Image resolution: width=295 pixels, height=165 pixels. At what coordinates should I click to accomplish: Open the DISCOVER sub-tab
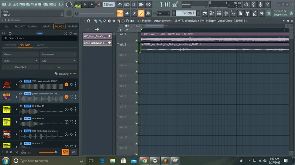pyautogui.click(x=10, y=45)
